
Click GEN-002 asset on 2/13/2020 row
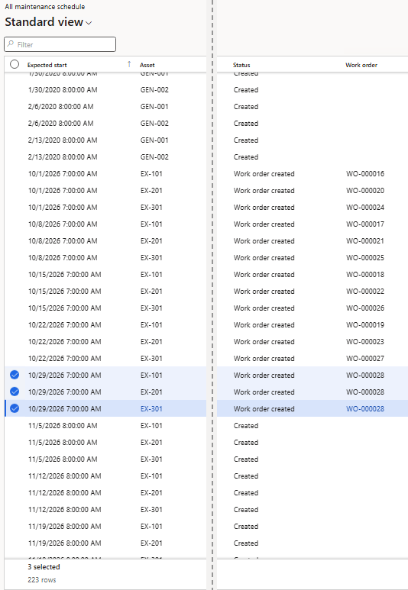tap(154, 157)
